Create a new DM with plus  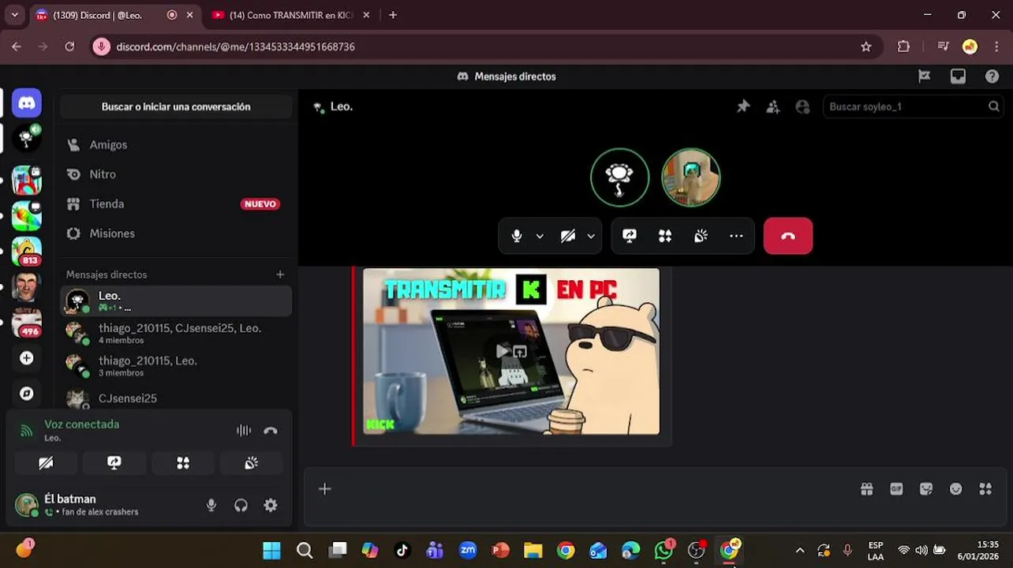(280, 275)
